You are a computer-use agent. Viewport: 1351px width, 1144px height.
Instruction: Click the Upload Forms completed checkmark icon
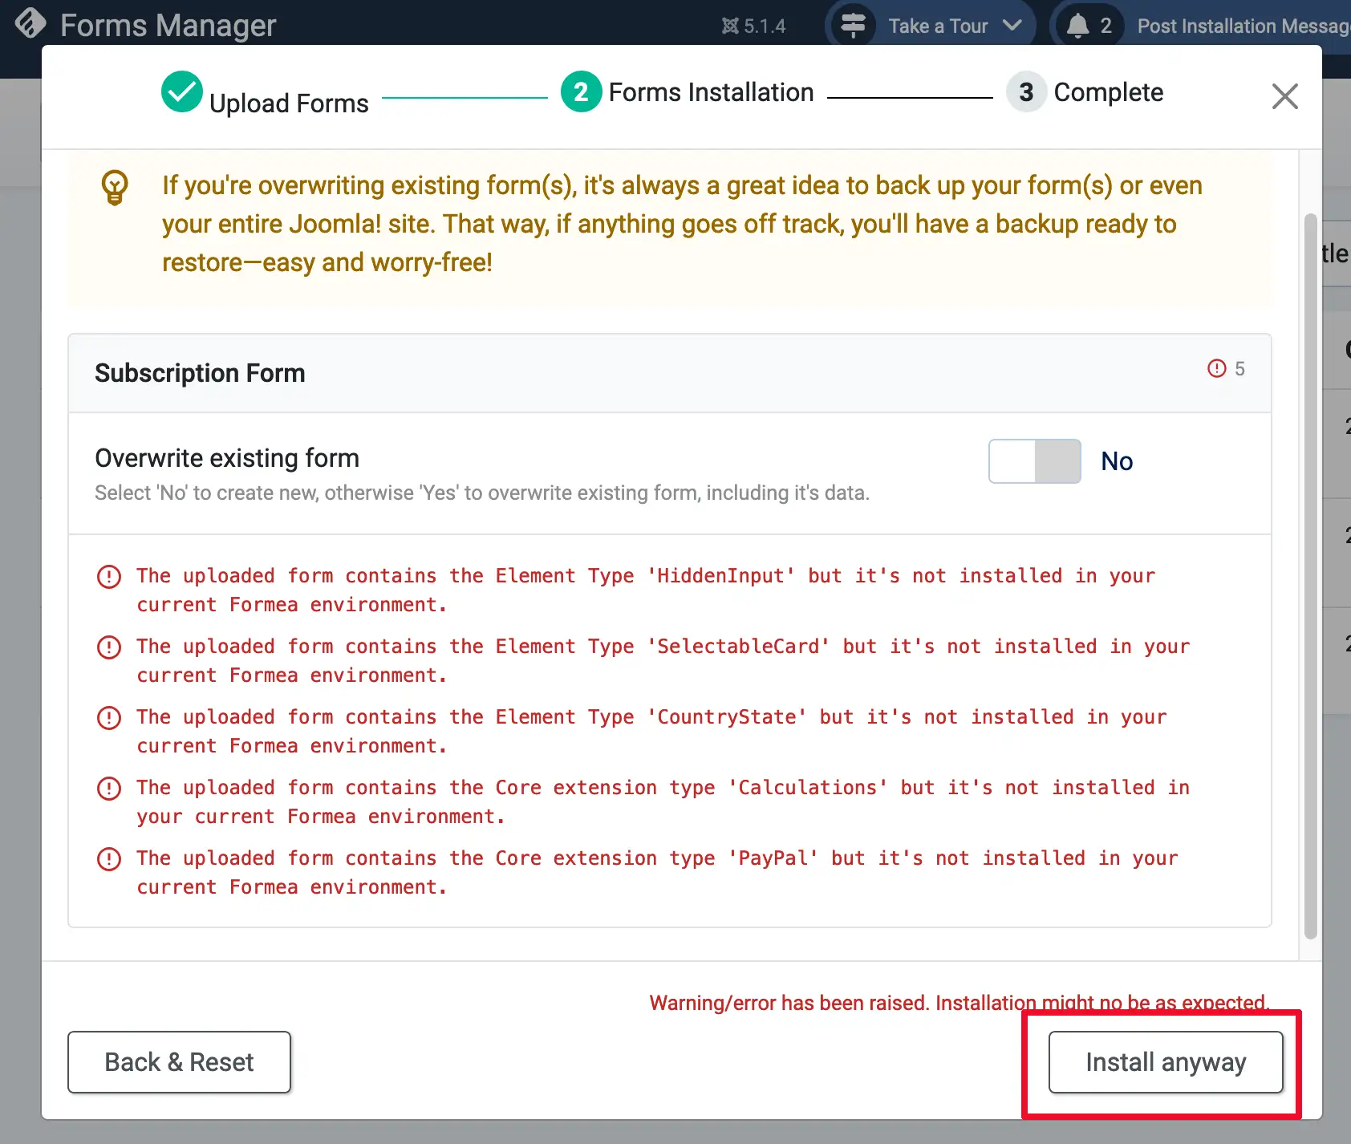tap(182, 91)
